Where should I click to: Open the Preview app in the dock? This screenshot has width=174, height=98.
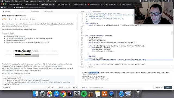click(x=128, y=94)
